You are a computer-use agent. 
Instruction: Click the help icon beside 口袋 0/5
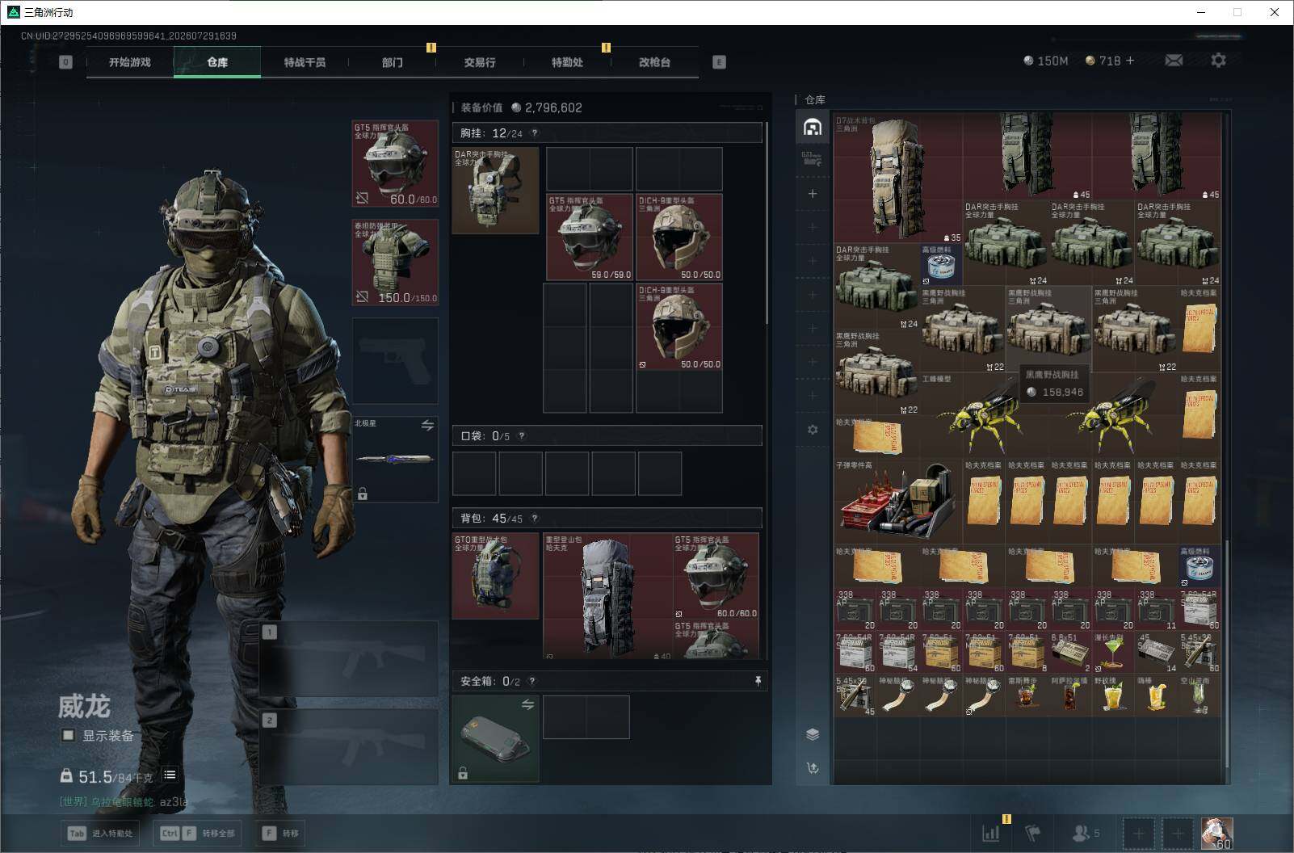(x=522, y=436)
